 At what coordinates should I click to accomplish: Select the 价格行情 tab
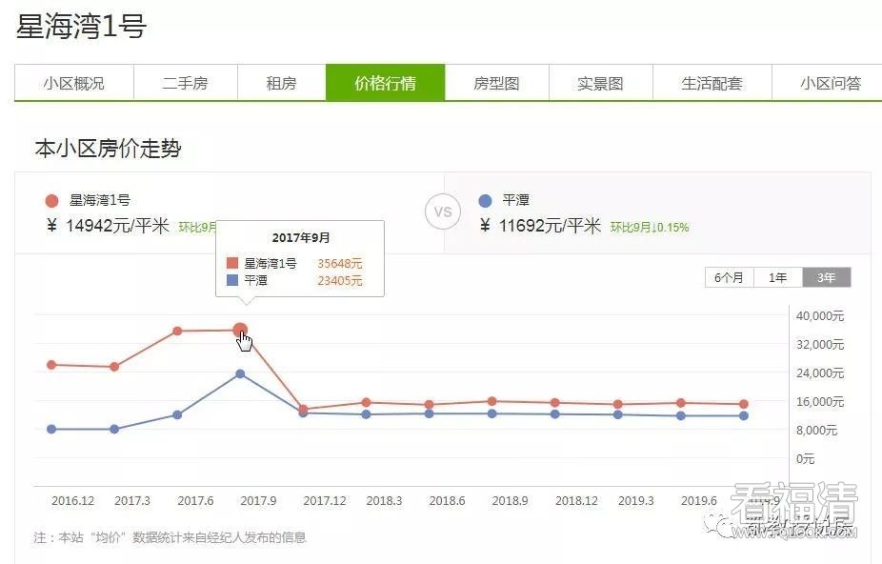pyautogui.click(x=386, y=83)
